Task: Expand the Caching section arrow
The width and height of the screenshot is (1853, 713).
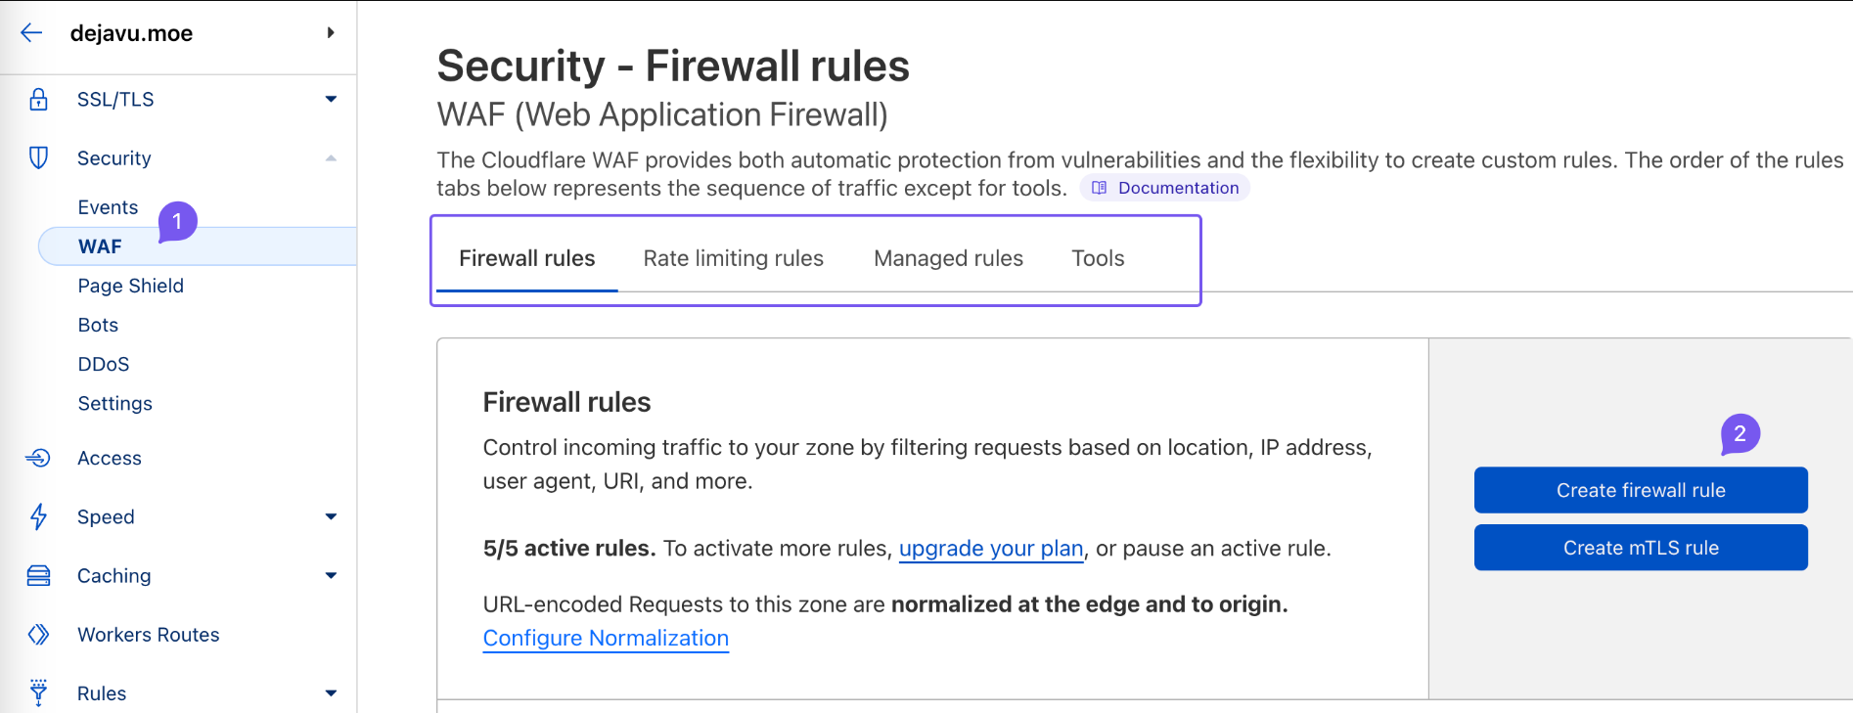Action: [331, 576]
